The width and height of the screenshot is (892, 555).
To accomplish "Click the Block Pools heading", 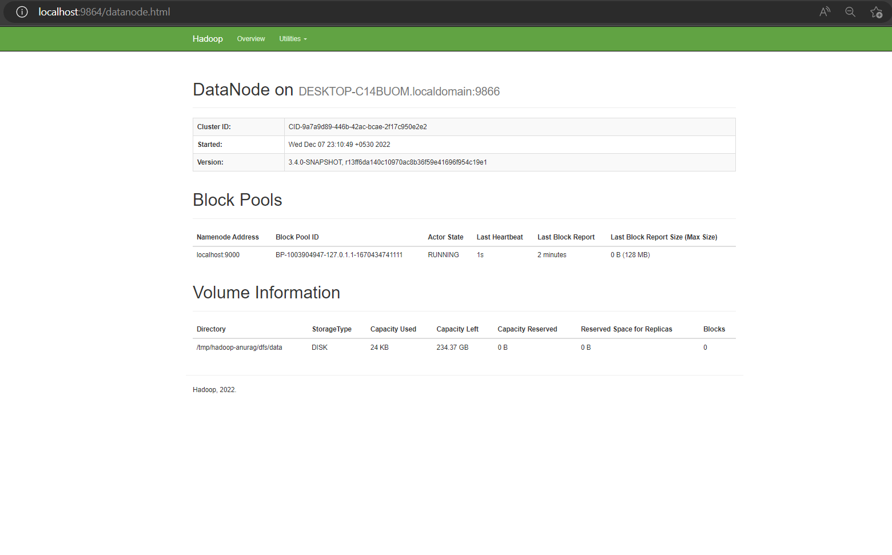I will 237,200.
